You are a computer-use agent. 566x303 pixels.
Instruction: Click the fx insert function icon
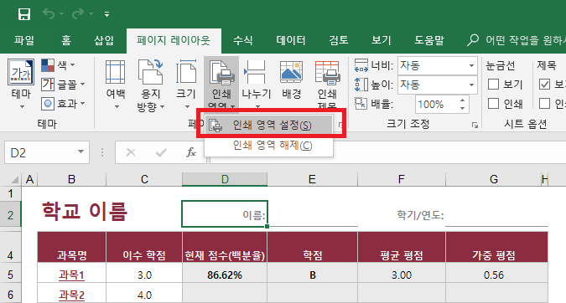coord(191,152)
